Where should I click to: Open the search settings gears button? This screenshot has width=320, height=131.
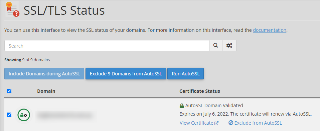tap(229, 46)
